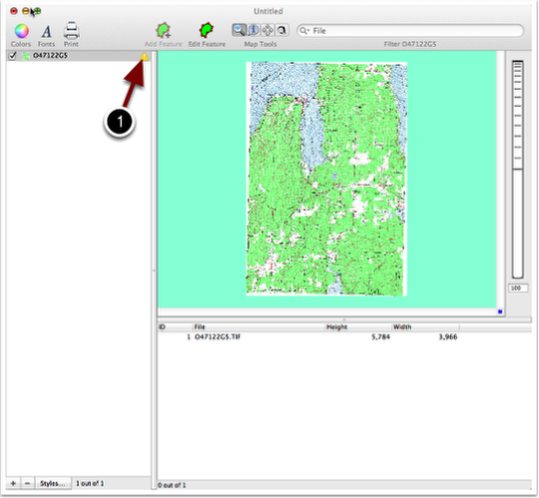Click the '1 out of 1' layer count

(90, 484)
